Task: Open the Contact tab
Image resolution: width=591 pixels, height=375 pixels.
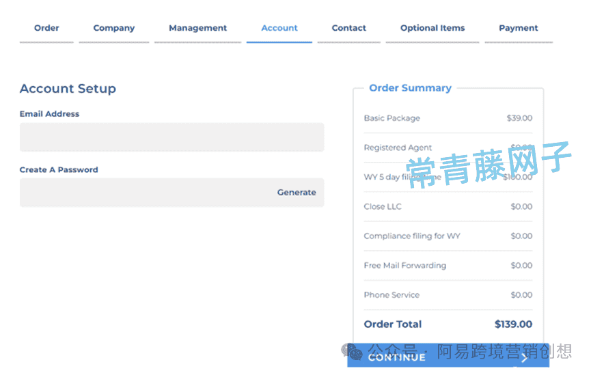Action: click(348, 28)
